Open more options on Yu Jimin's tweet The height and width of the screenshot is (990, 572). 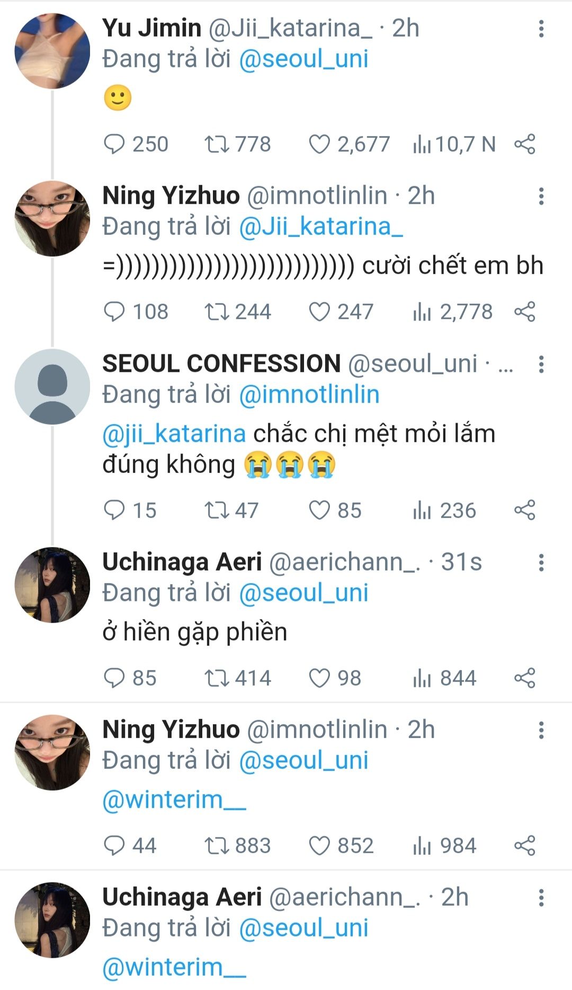click(541, 29)
